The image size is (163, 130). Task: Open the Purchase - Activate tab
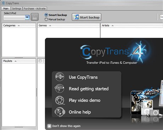(35, 9)
